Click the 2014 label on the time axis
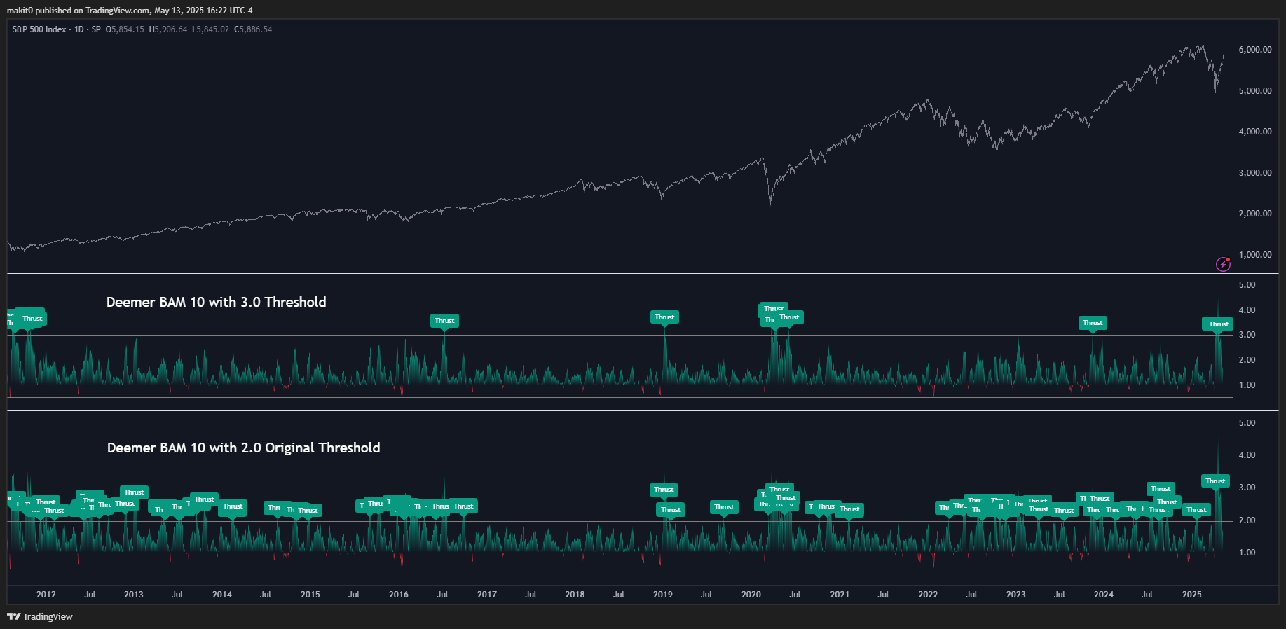Viewport: 1286px width, 629px height. [x=222, y=595]
